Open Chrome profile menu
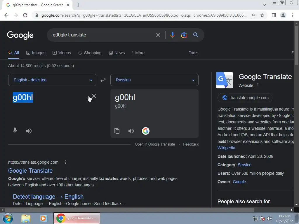299x224 pixels. (283, 15)
